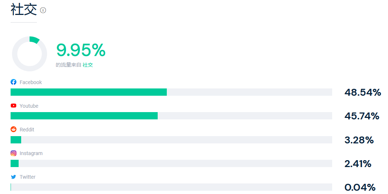Open the green 社交 link
The image size is (388, 194).
click(88, 65)
